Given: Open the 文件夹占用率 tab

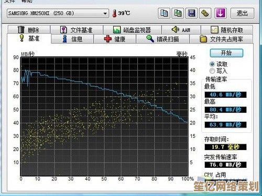Looking at the screenshot, I should (x=221, y=39).
